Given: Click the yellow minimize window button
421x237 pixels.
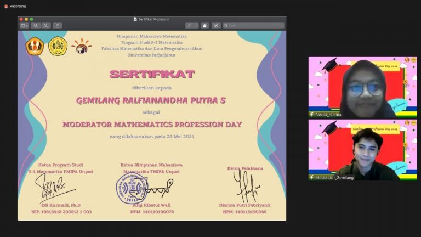Looking at the screenshot, I should [26, 19].
